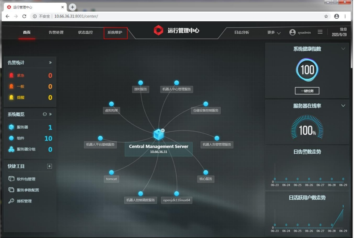Go to the 状态监控 tab

click(86, 32)
